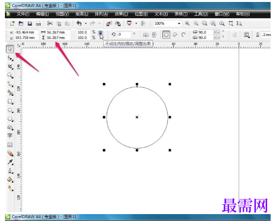Select the Shape edit tool
The image size is (277, 221).
pos(10,58)
